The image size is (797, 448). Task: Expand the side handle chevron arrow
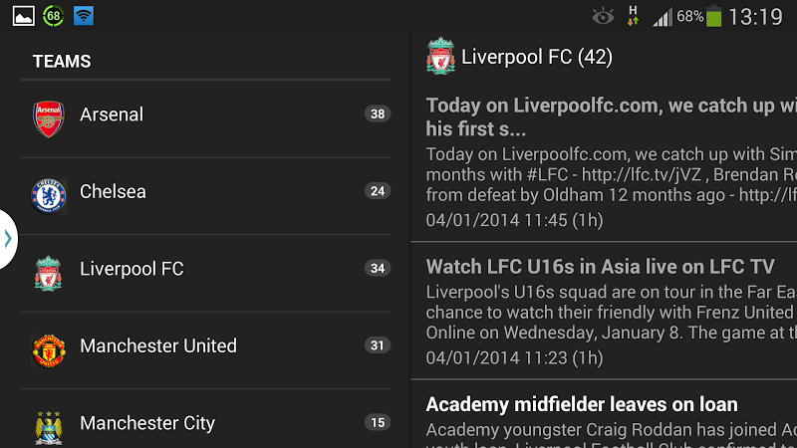click(x=8, y=239)
